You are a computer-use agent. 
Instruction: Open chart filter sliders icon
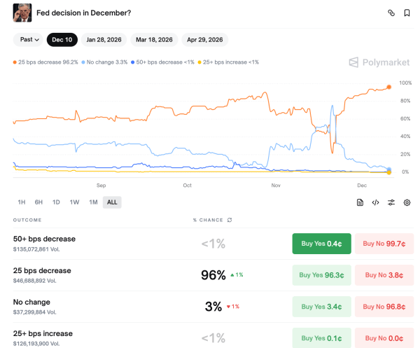(x=391, y=202)
